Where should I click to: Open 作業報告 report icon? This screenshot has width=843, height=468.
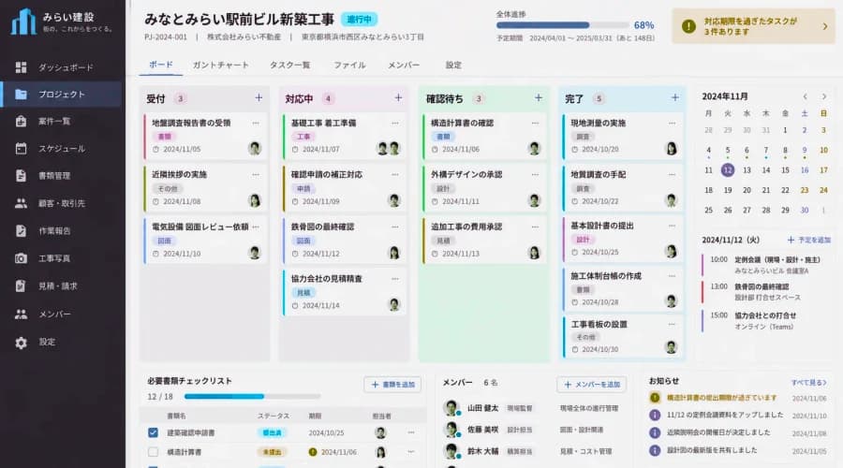click(x=21, y=231)
